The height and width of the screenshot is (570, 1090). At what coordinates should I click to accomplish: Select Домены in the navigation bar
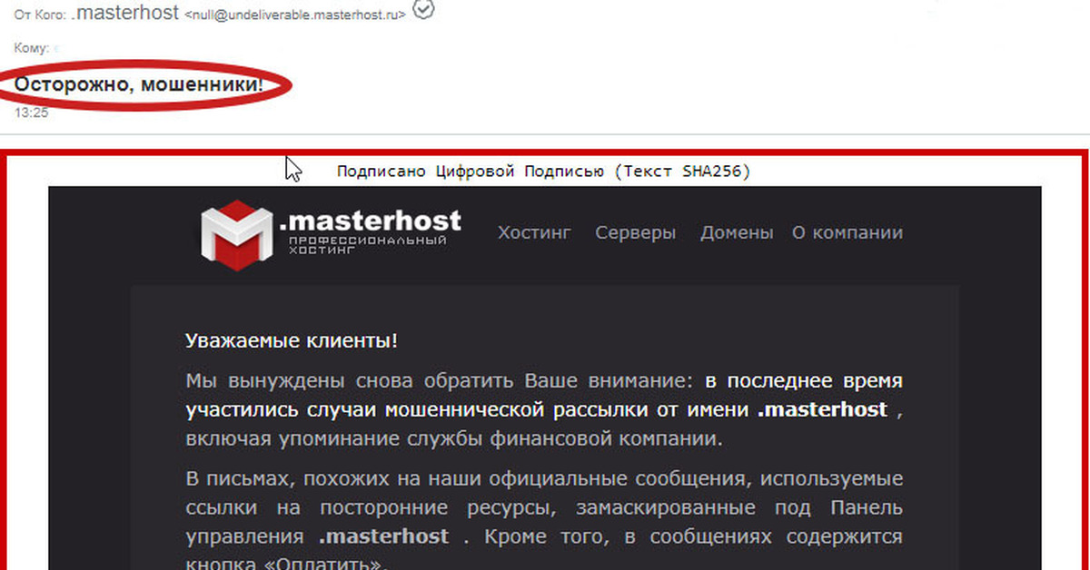(737, 232)
